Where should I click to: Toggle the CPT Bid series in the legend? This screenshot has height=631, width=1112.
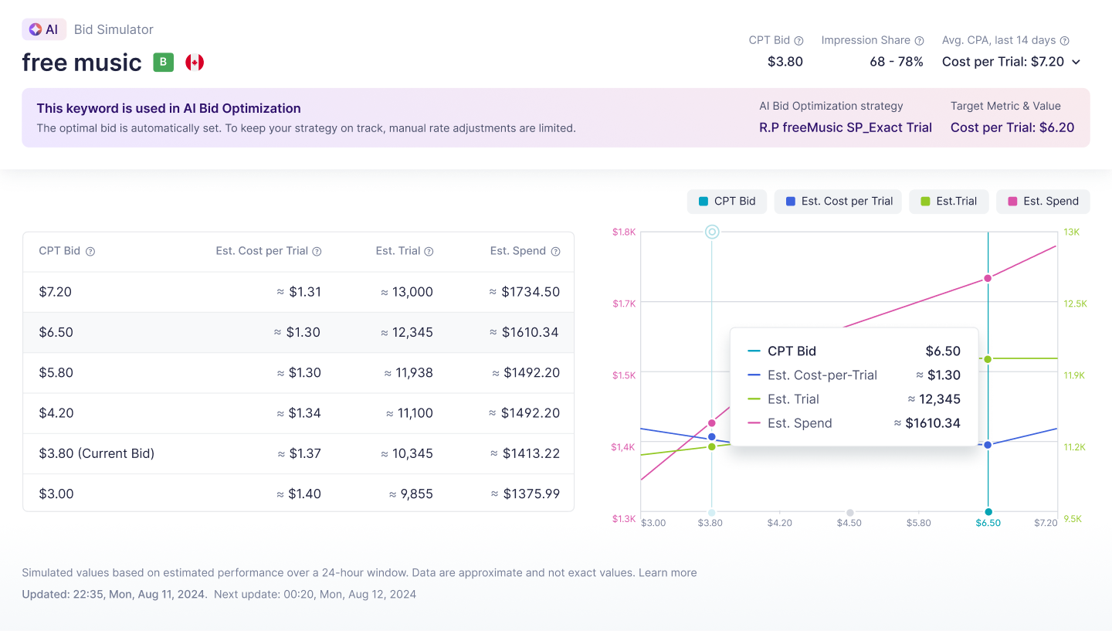tap(727, 201)
